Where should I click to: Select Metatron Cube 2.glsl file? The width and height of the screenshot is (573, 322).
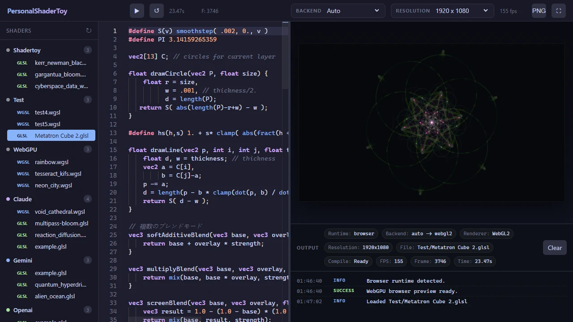click(51, 136)
